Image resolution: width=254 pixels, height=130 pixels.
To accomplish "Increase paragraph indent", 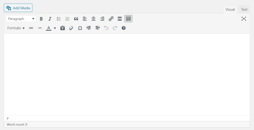I will [x=97, y=28].
